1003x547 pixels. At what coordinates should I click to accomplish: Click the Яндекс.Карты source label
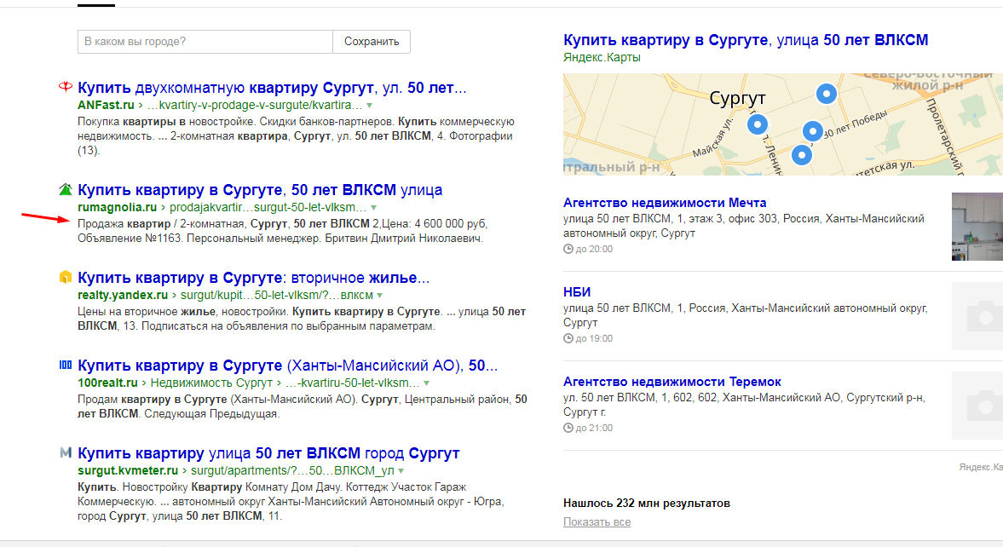point(602,58)
